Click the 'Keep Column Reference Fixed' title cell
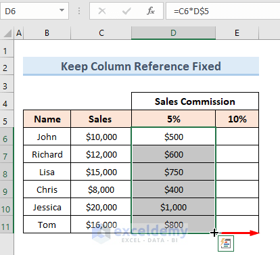The image size is (280, 255). point(141,66)
